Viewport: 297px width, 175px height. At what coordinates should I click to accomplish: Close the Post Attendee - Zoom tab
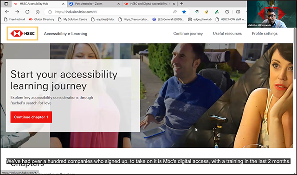pos(119,4)
